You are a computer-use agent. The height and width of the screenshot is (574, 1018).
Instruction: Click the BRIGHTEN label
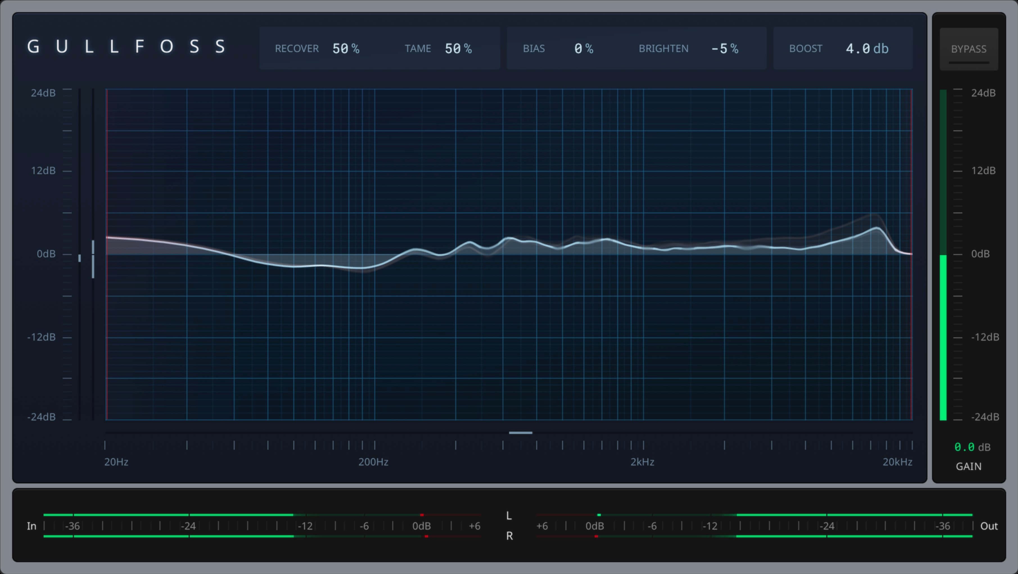tap(663, 49)
